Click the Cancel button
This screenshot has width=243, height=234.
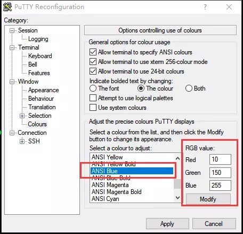(x=214, y=224)
